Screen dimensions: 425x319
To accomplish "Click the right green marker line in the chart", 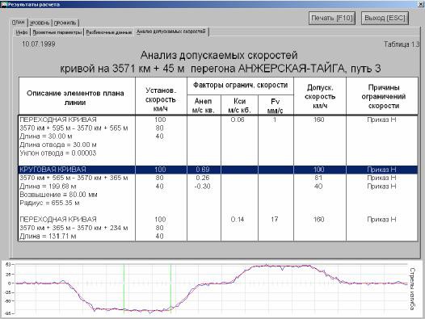I will coord(170,288).
